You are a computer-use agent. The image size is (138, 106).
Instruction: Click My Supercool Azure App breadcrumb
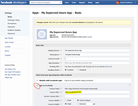[57, 13]
